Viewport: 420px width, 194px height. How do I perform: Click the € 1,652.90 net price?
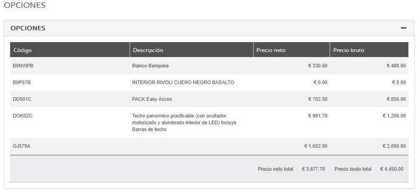click(316, 146)
